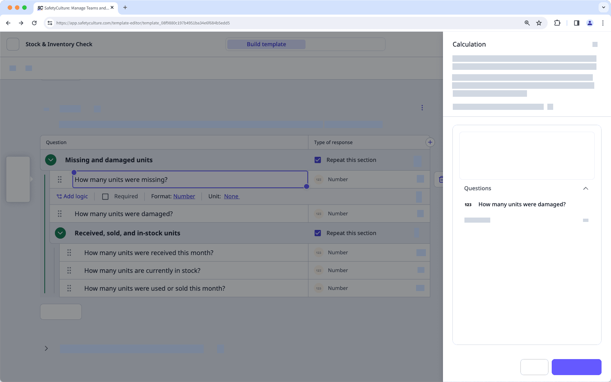Screen dimensions: 611x382
Task: Click the bookmark star in the address bar
Action: [539, 23]
